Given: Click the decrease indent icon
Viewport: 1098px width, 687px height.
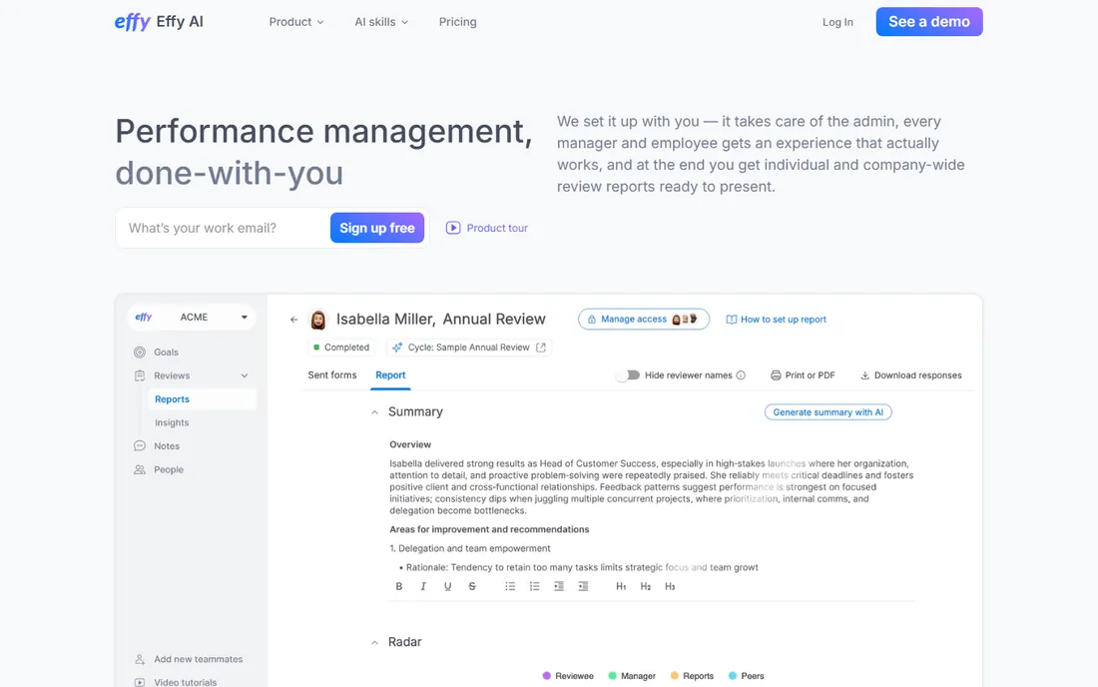Looking at the screenshot, I should point(559,587).
